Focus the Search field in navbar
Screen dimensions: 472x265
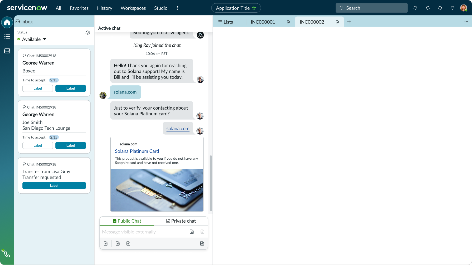coord(372,8)
